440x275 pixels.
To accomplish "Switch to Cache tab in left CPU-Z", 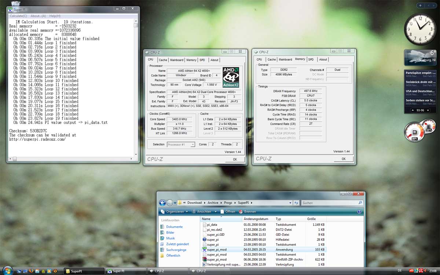I will [163, 60].
